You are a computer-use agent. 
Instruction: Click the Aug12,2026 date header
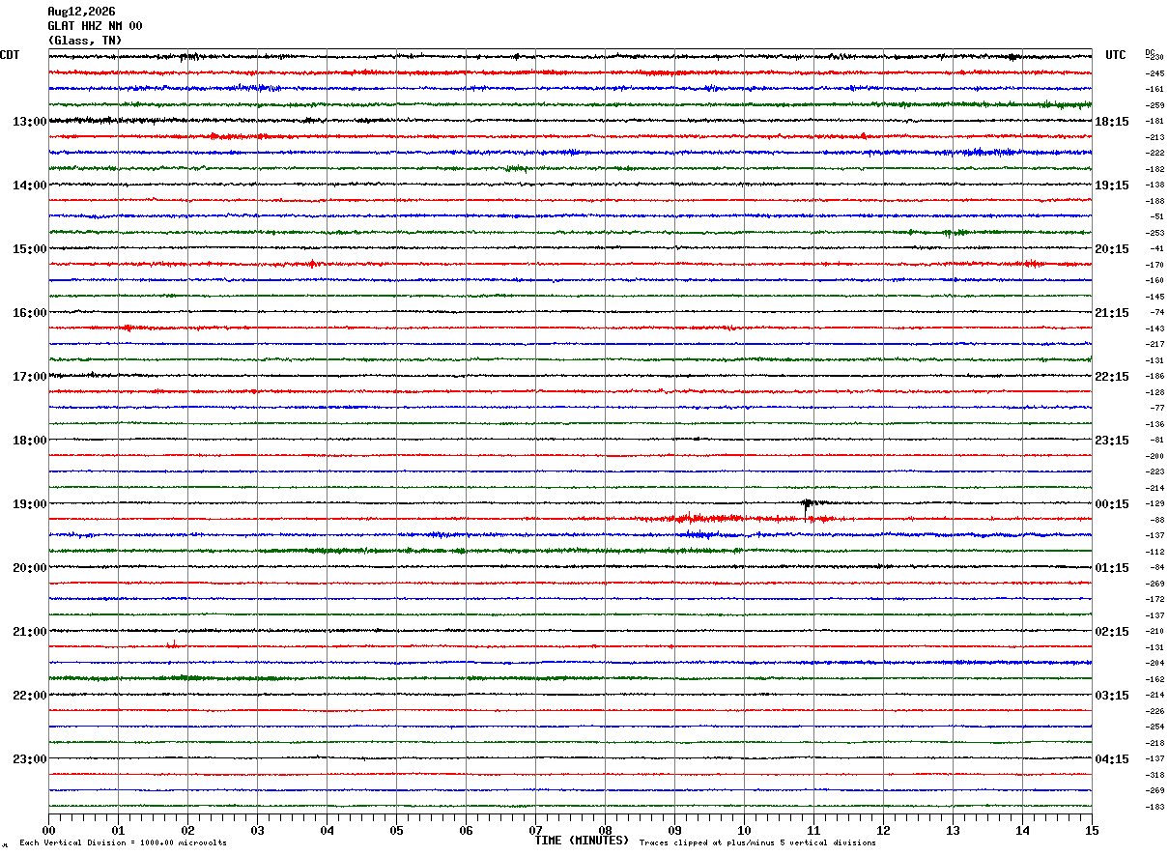coord(81,12)
